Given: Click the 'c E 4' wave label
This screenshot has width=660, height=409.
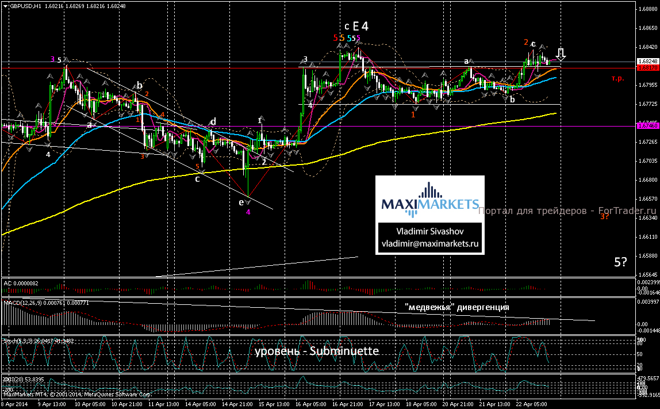Looking at the screenshot, I should tap(356, 26).
